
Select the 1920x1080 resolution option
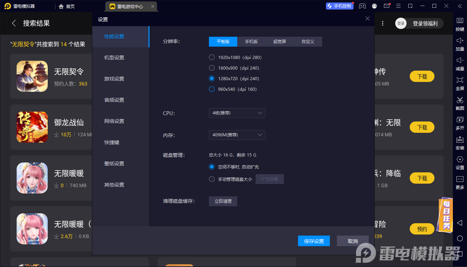coord(212,57)
